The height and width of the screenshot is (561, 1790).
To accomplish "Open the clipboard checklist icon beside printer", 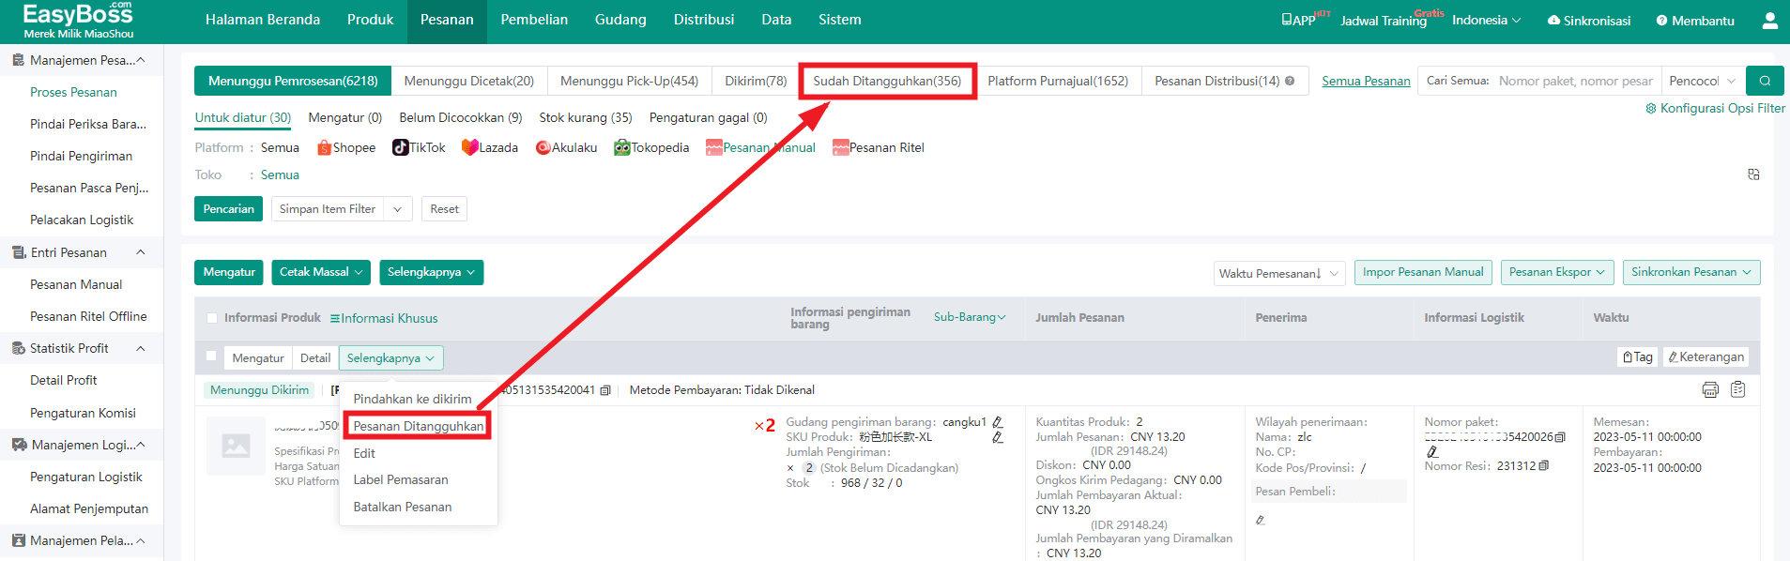I will (1737, 390).
